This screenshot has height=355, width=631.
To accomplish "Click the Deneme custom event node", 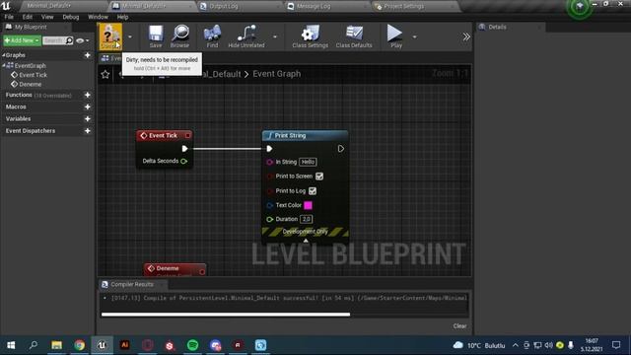I will (x=175, y=269).
